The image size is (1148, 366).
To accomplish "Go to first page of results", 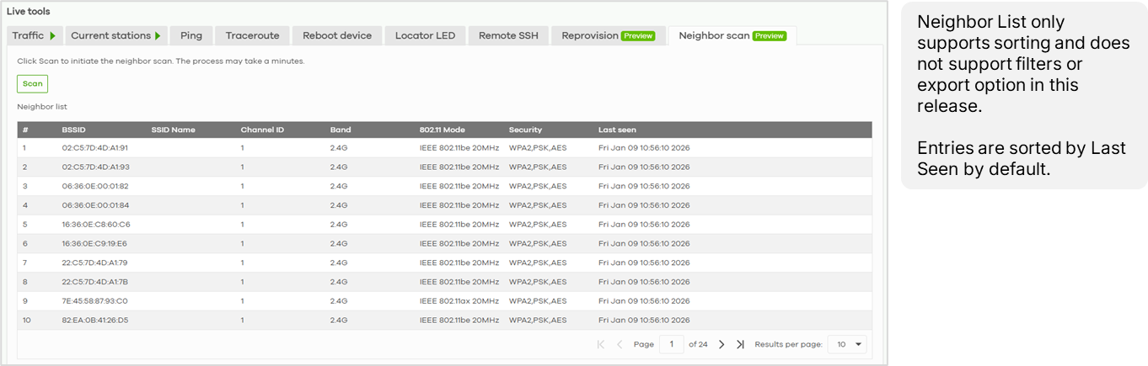I will click(x=601, y=344).
